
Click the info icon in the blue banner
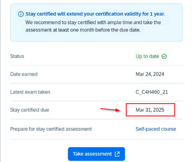(21, 14)
